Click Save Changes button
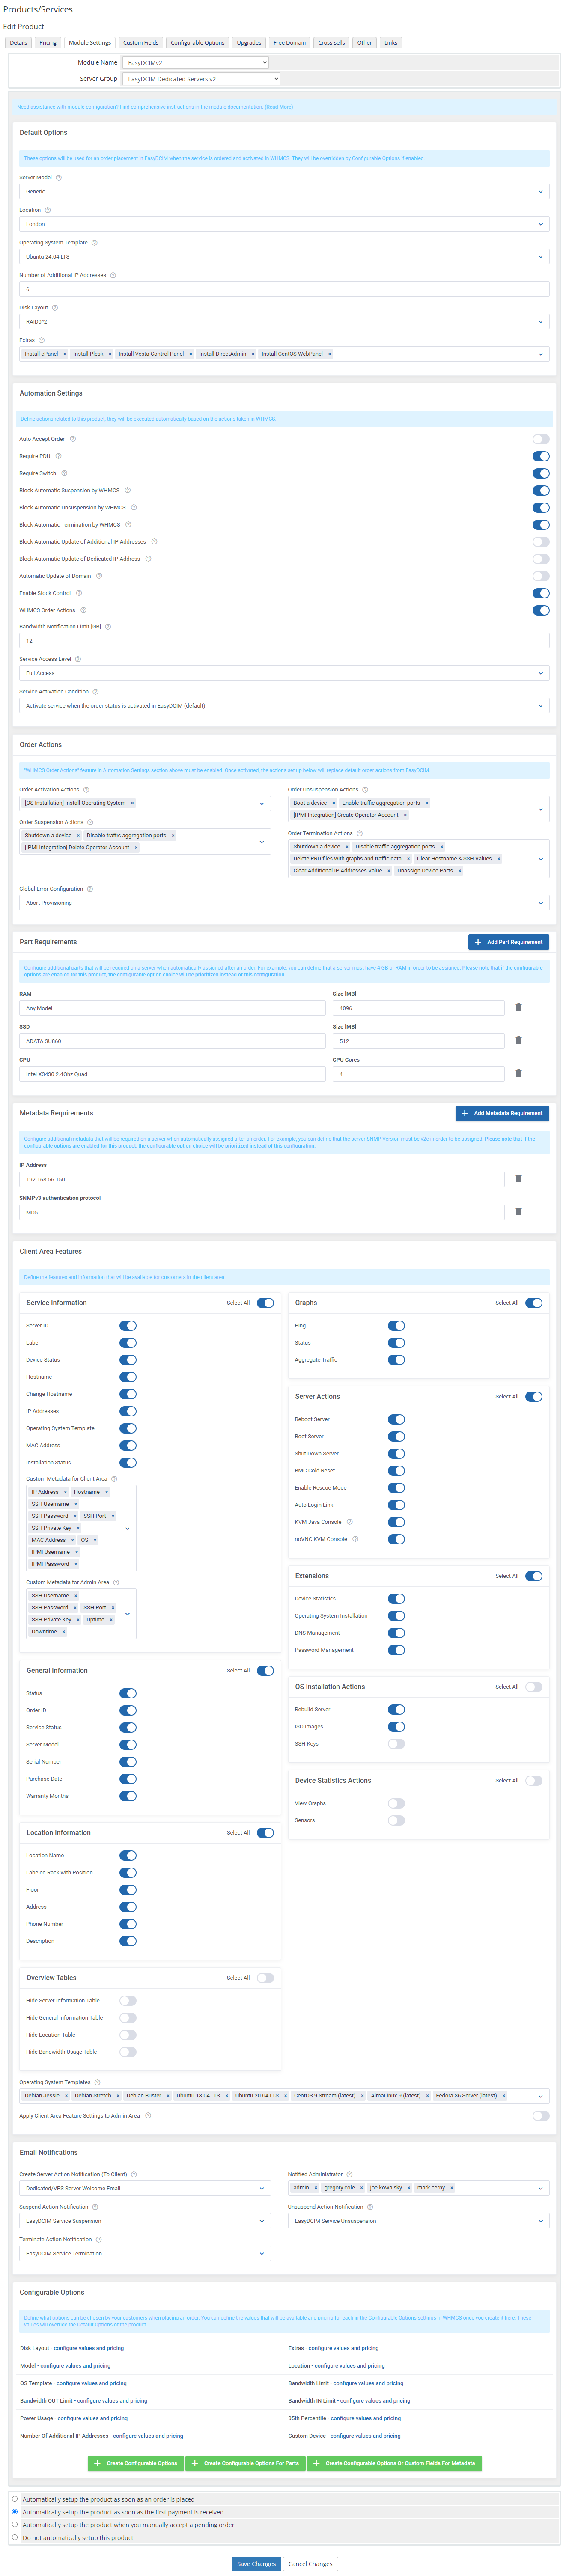 pos(256,2563)
